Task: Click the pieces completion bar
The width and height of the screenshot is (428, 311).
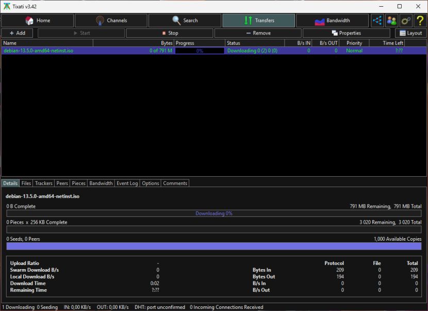Action: pos(214,229)
